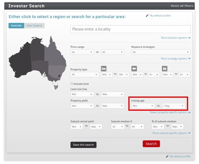
Task: Select New South Wales on the map
Action: 55,71
